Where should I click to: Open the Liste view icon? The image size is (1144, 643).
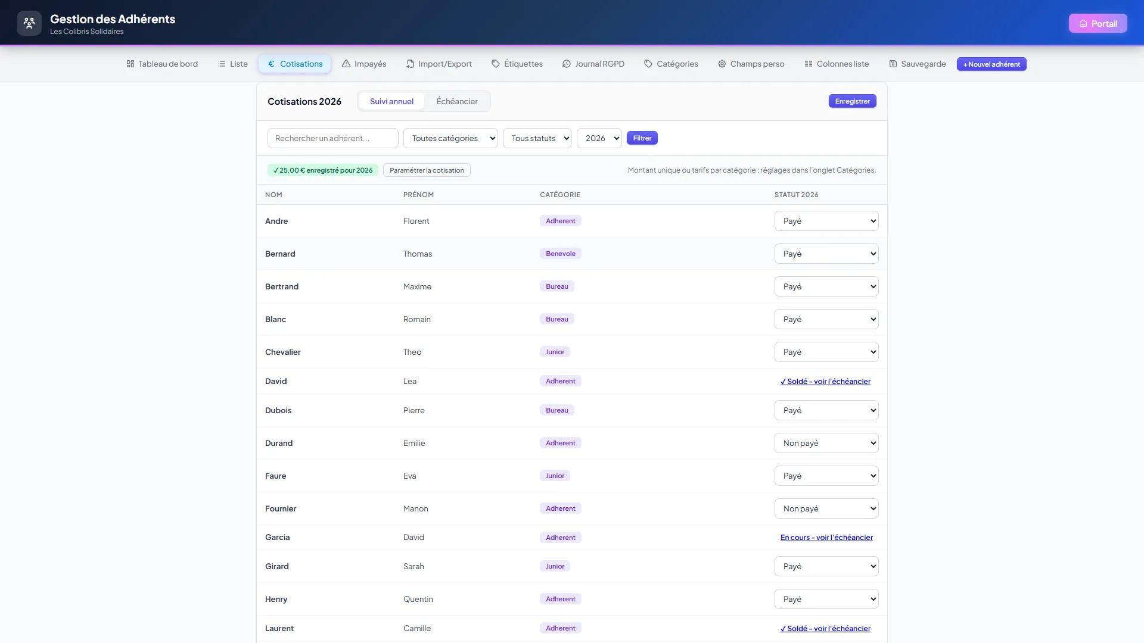[222, 64]
